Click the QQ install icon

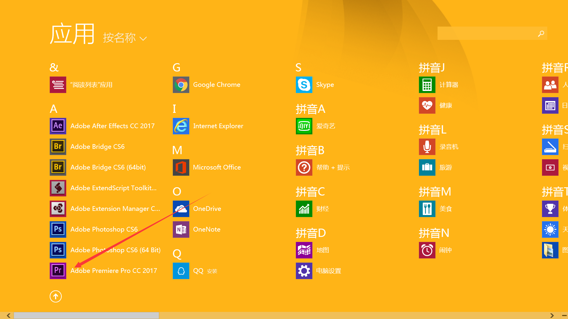[181, 271]
